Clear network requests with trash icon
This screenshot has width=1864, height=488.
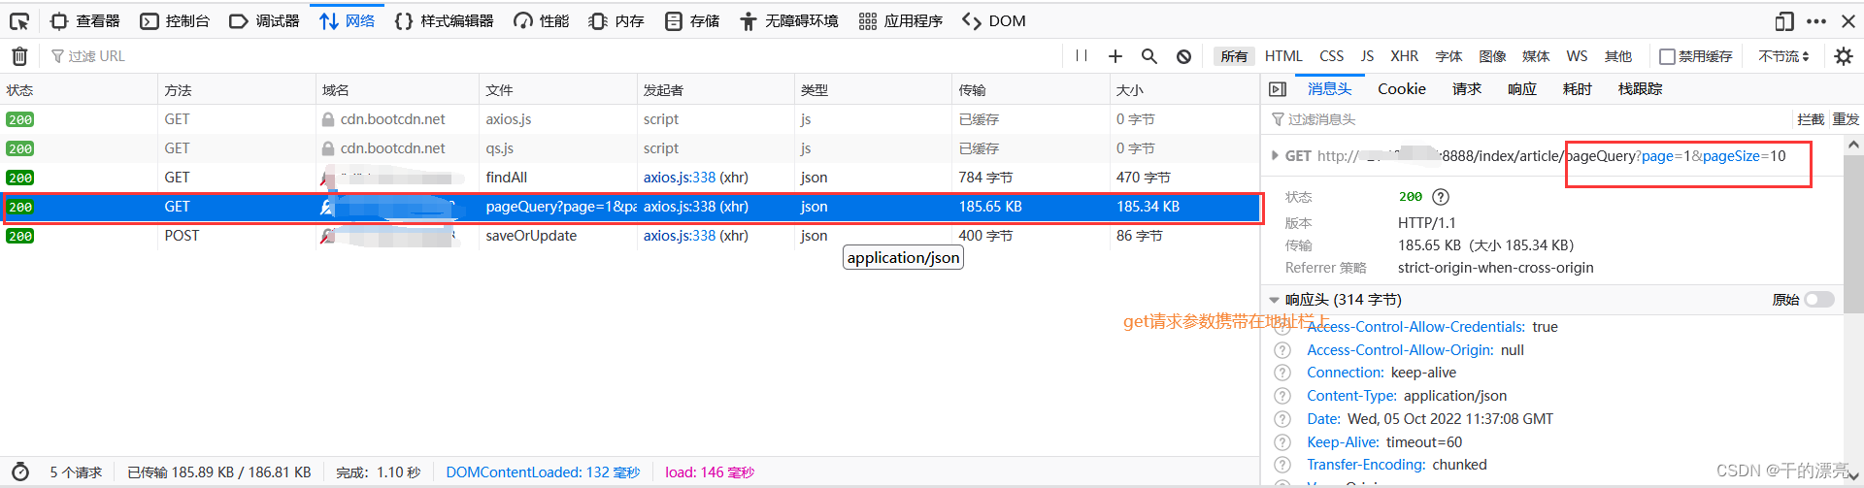click(x=19, y=56)
